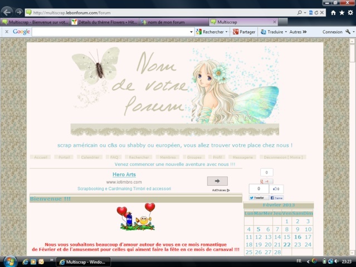Click the Partager toolbar button
356x267 pixels.
[x=244, y=32]
